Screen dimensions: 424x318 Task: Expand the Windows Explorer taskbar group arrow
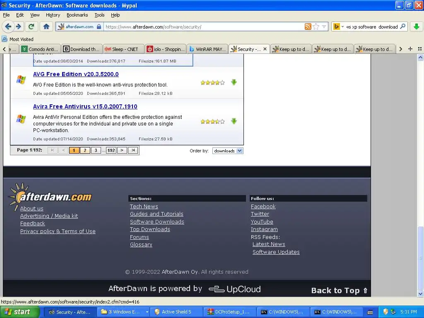(x=147, y=312)
